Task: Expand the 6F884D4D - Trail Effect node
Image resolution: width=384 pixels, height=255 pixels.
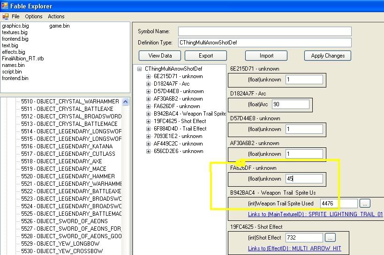Action: pyautogui.click(x=148, y=129)
